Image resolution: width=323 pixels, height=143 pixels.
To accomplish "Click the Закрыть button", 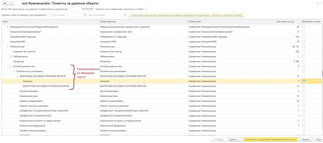I will pos(305,139).
